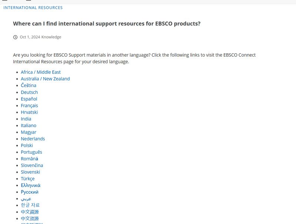
Task: Open the Ελληνικά language link
Action: coord(30,185)
